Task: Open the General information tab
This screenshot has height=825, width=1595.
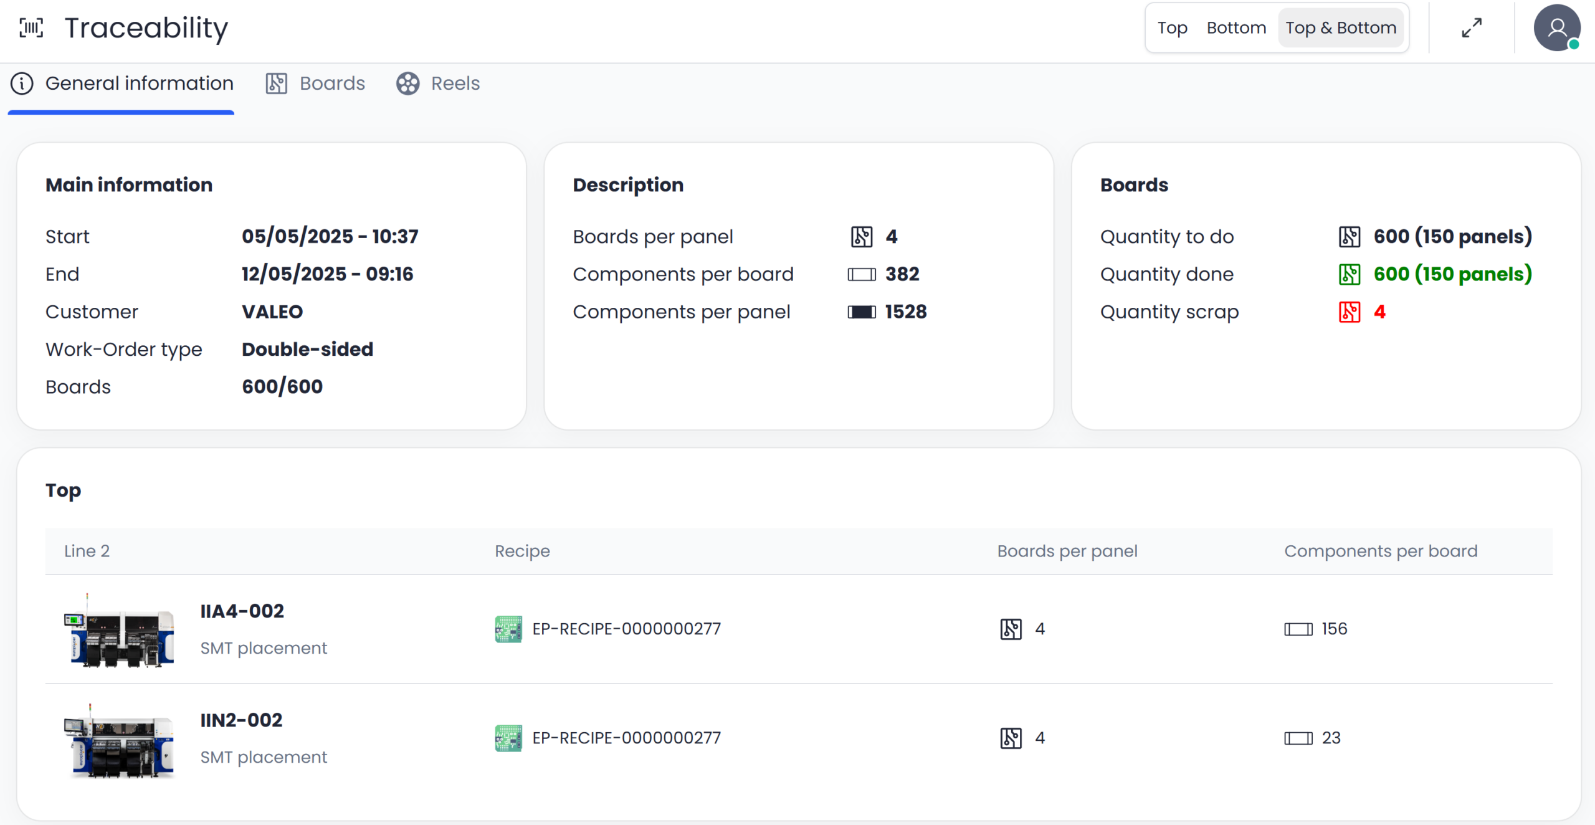Action: (122, 83)
